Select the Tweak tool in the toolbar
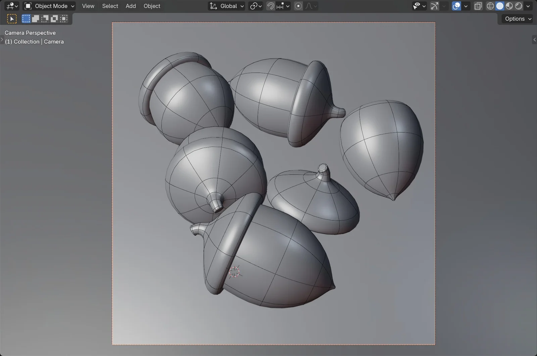537x356 pixels. 12,18
